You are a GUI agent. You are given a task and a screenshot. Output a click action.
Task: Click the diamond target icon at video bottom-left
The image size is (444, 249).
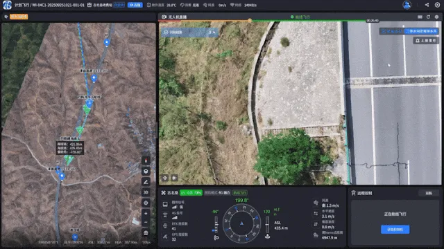165,178
